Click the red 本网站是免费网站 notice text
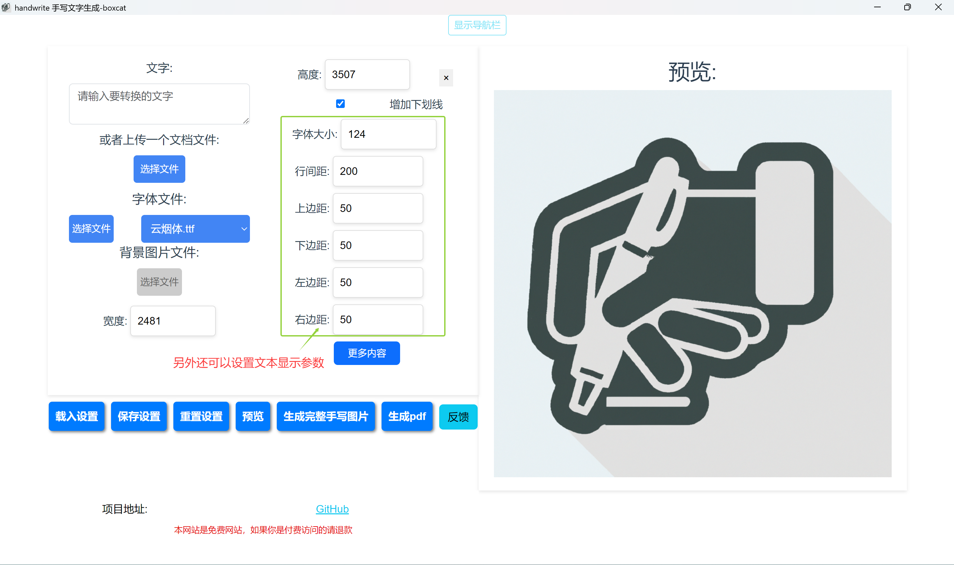Image resolution: width=954 pixels, height=565 pixels. click(x=263, y=530)
